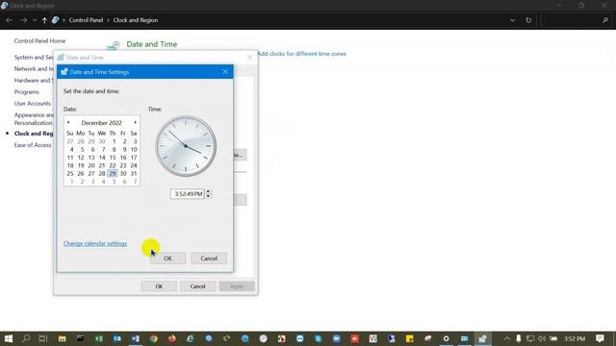This screenshot has width=616, height=346.
Task: Click search magnifier in Control Panel
Action: coord(605,20)
